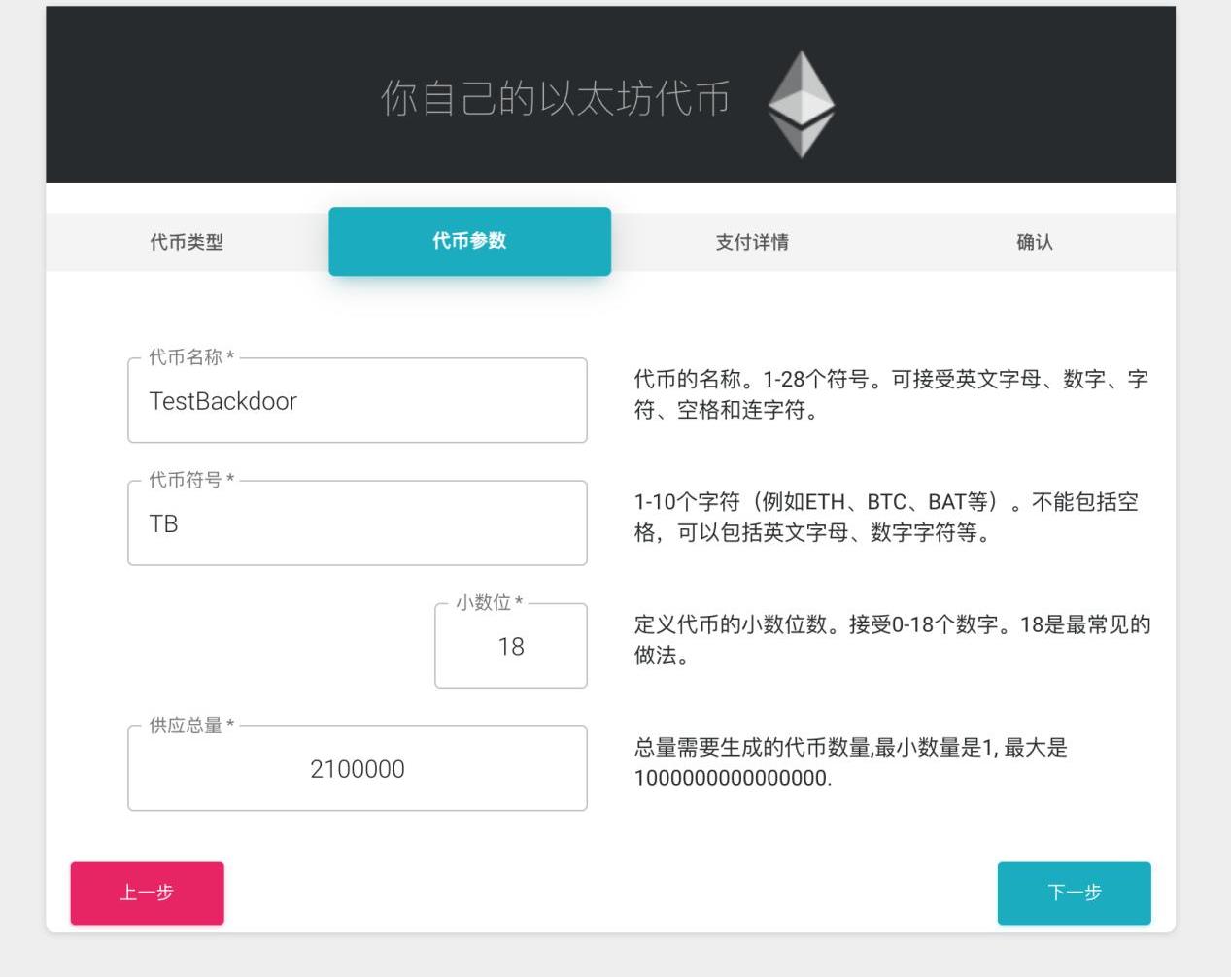Open the 支付详情 tab
This screenshot has height=977, width=1231.
coord(752,242)
